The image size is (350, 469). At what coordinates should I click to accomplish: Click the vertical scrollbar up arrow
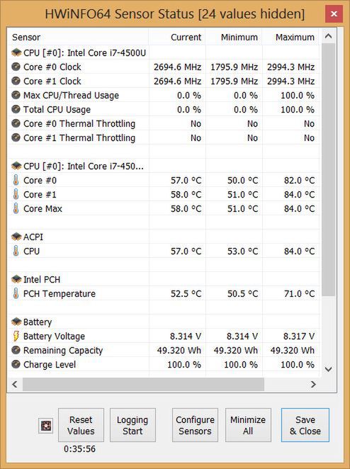click(x=329, y=37)
